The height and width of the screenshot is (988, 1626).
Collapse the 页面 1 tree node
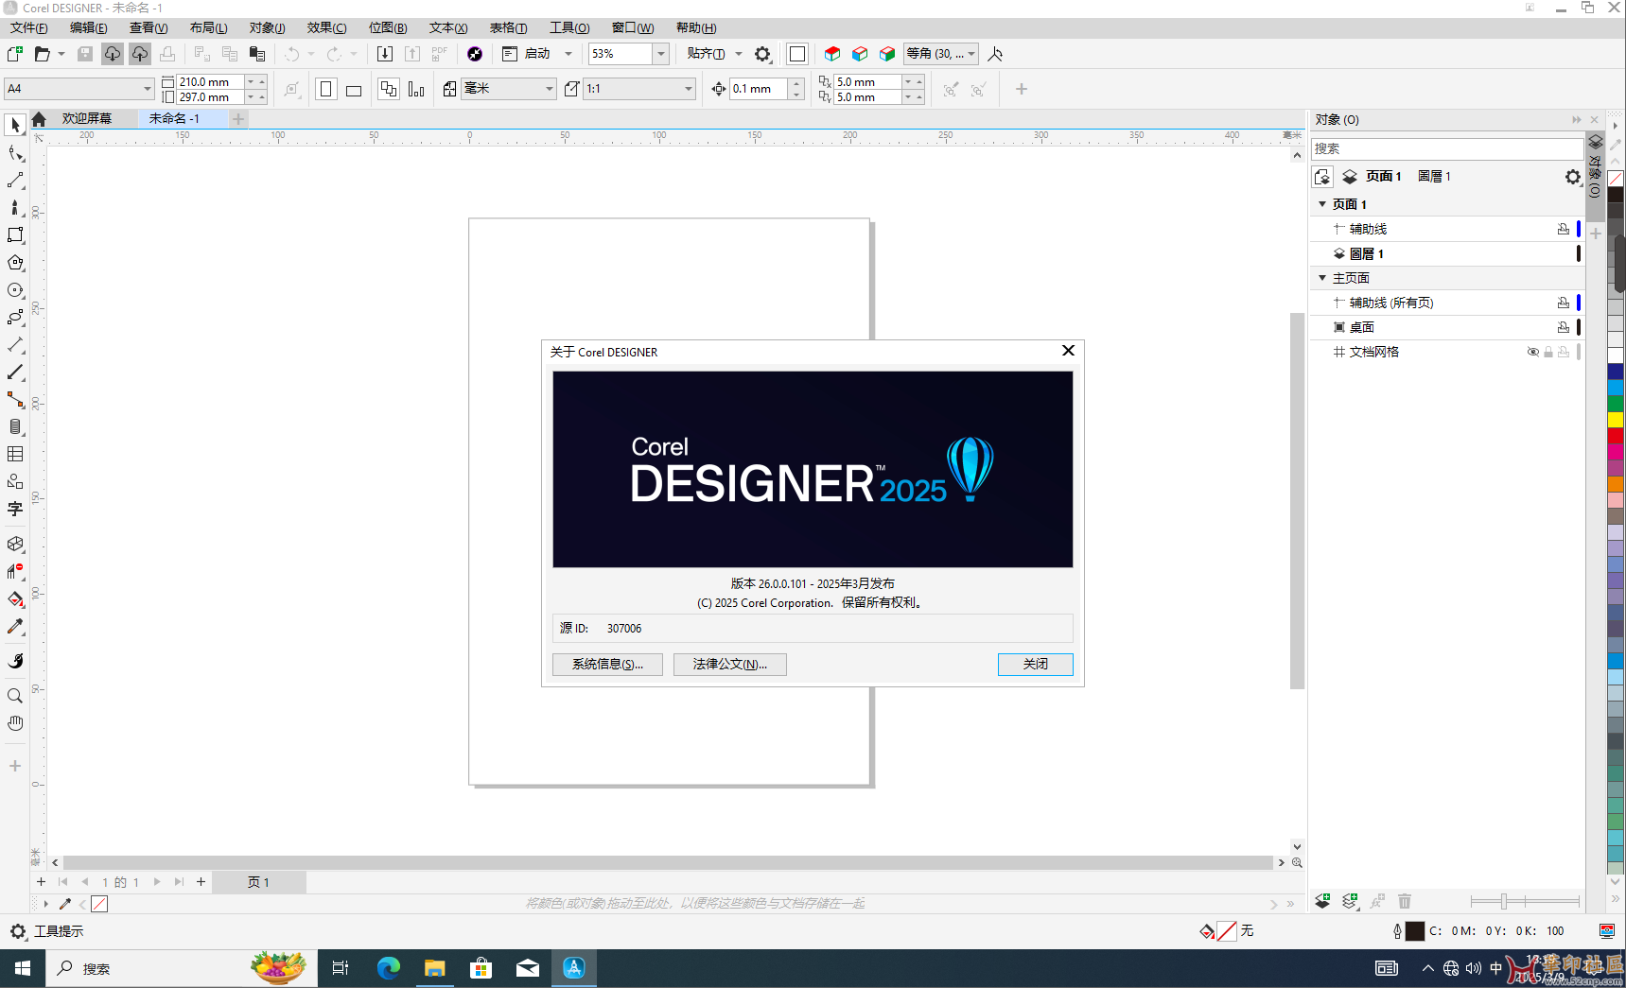click(x=1322, y=204)
